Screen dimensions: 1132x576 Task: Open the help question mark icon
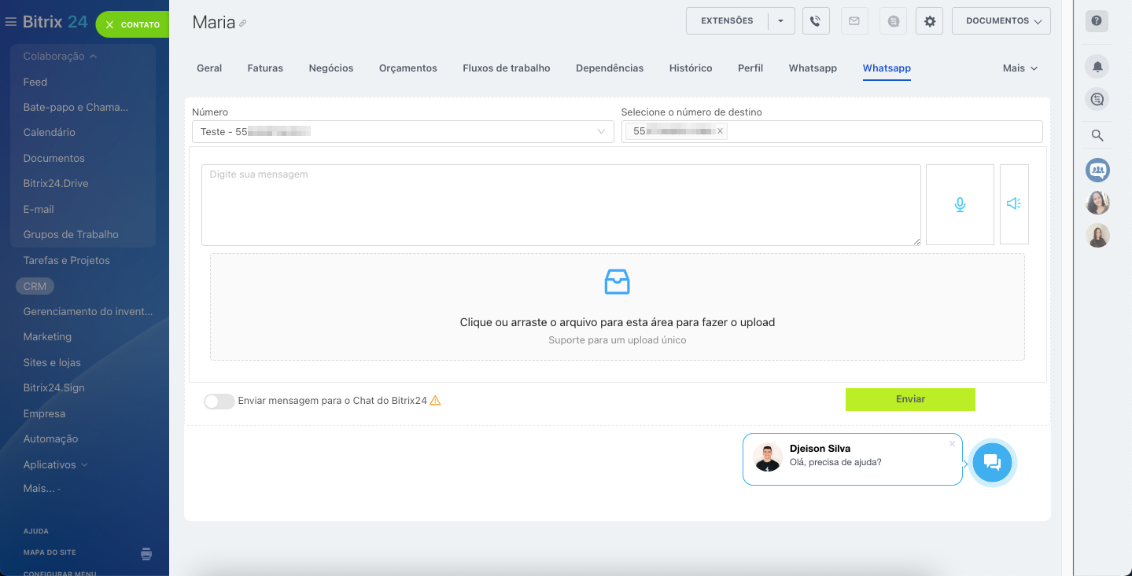coord(1097,21)
